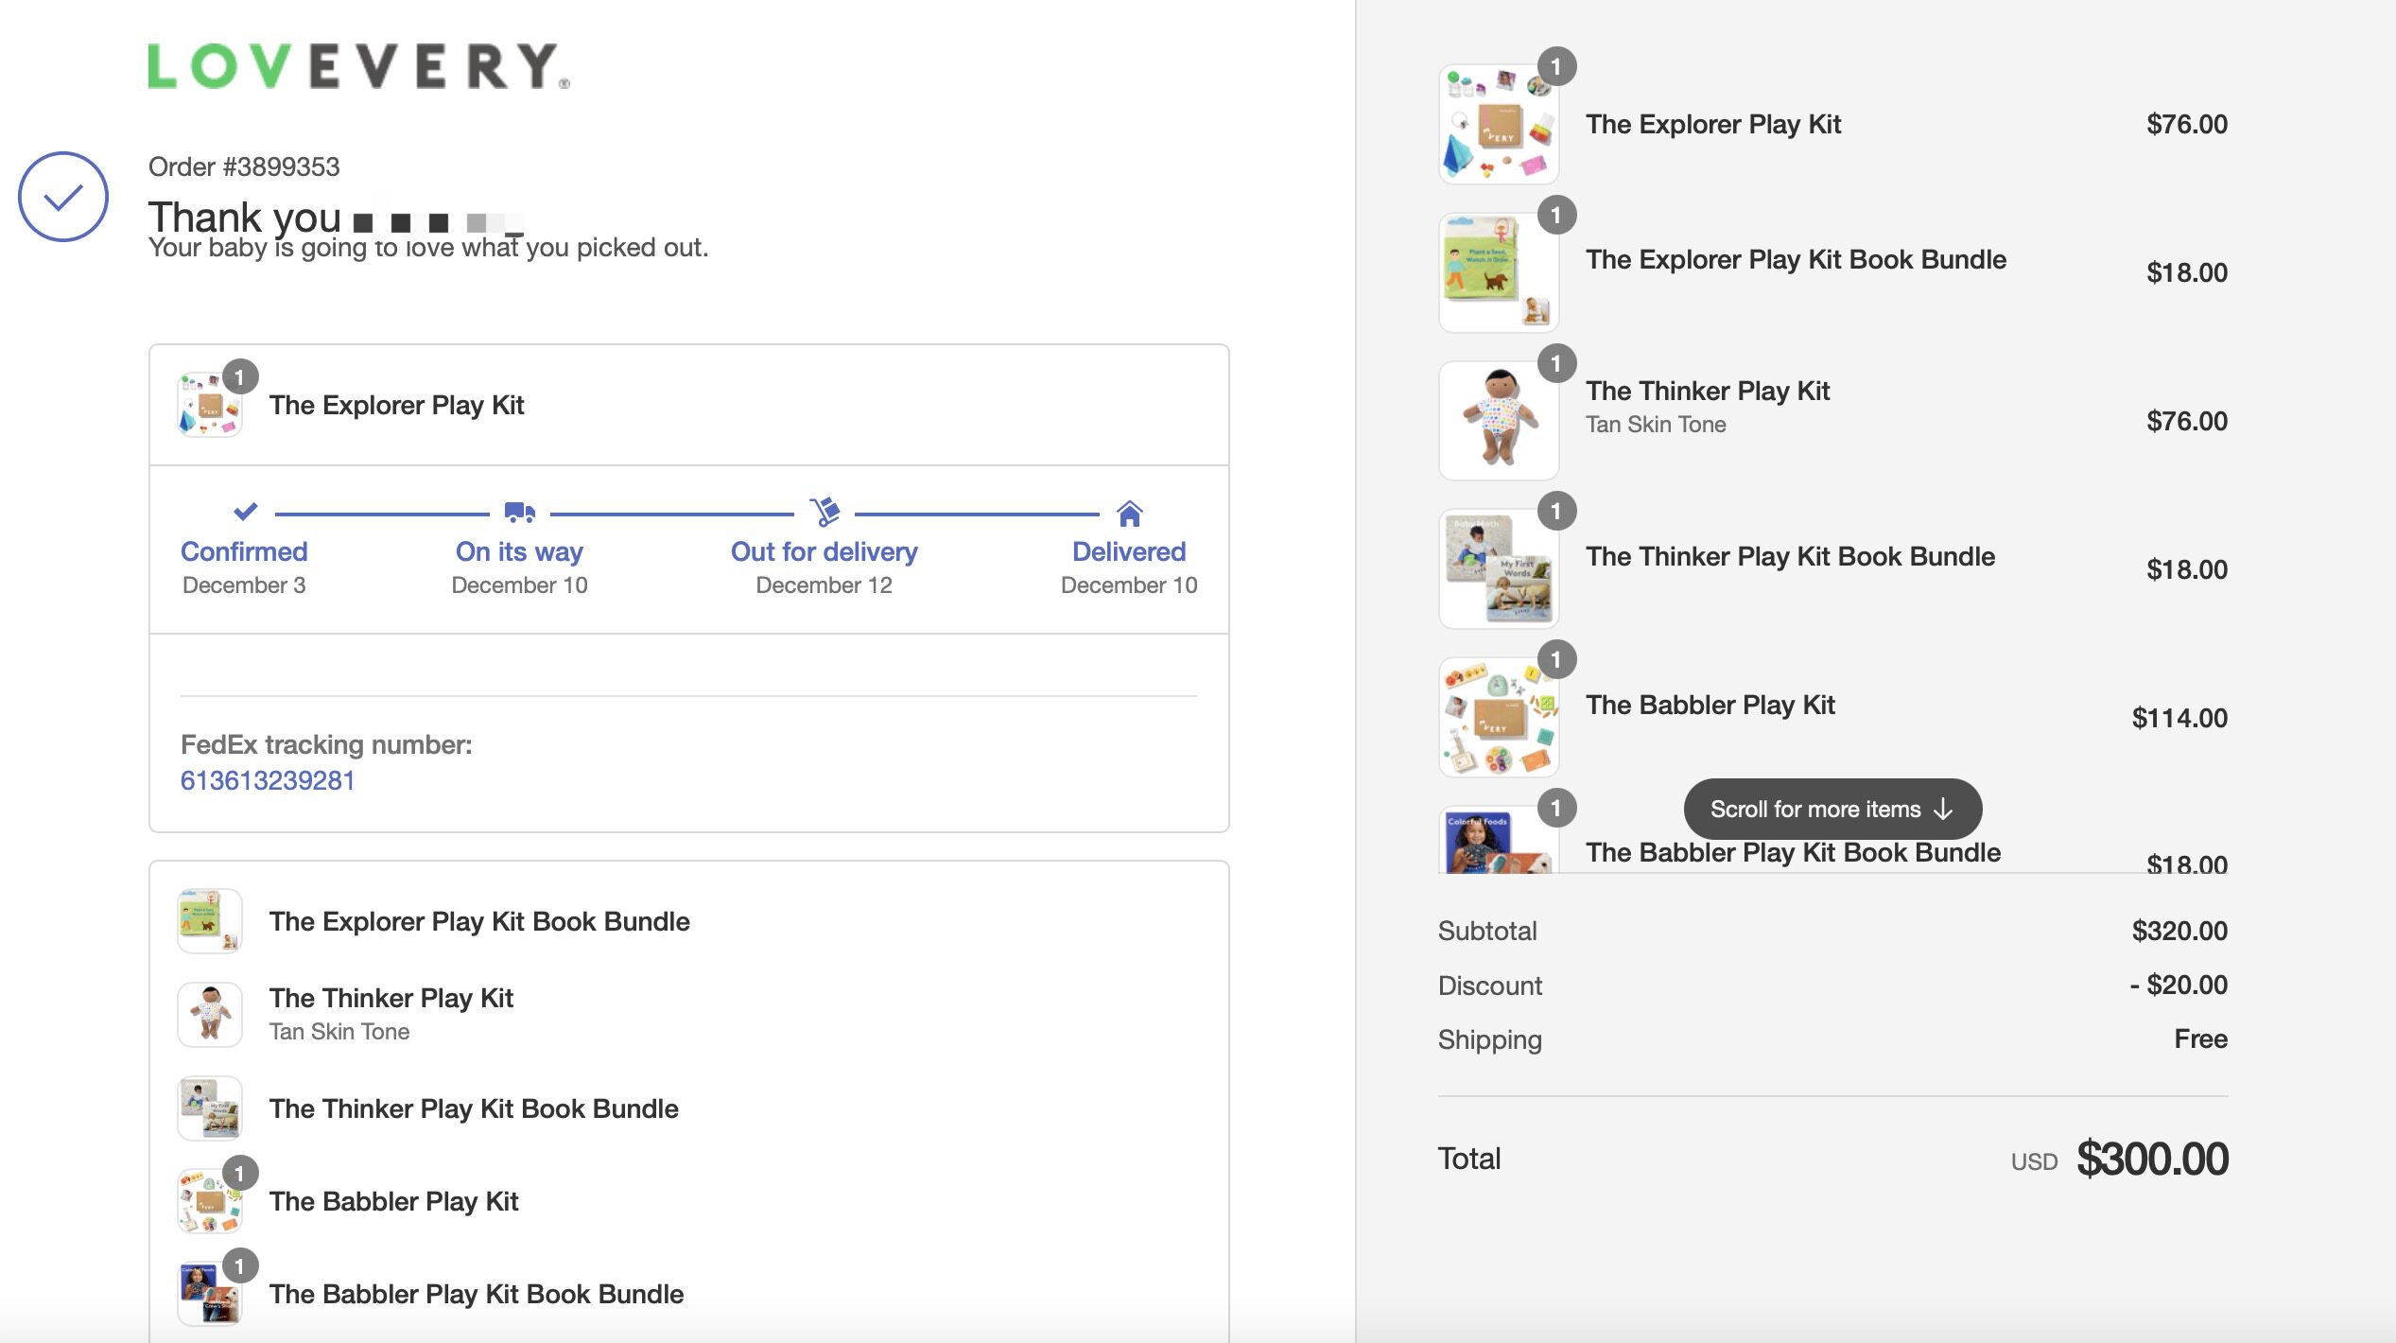Click the 'December 12' out for delivery date
This screenshot has width=2396, height=1343.
pyautogui.click(x=825, y=585)
